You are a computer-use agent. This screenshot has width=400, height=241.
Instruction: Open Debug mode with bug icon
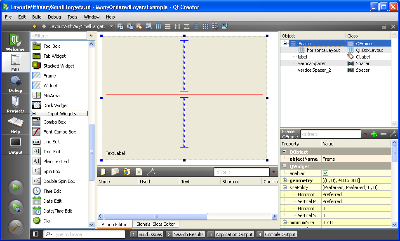15,83
